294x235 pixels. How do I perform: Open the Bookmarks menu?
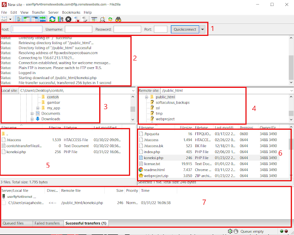pyautogui.click(x=71, y=12)
